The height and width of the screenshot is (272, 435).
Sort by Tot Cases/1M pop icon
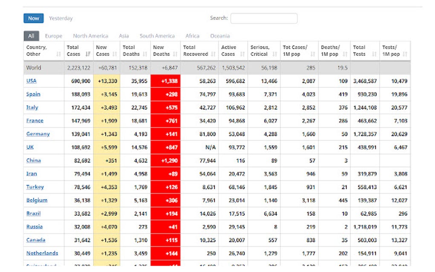313,54
